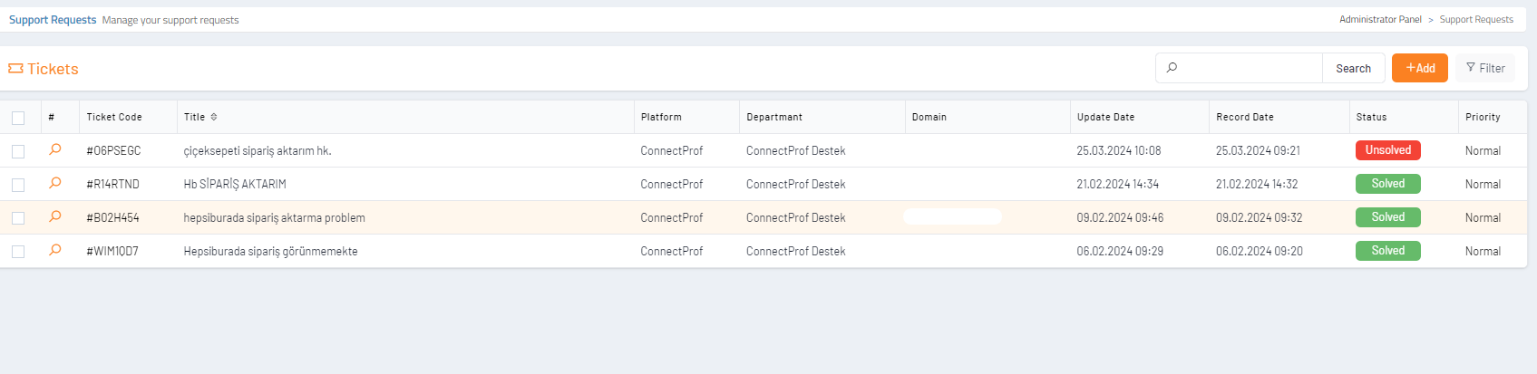Screen dimensions: 1537x374
Task: Go to Administrator Panel breadcrumb
Action: coord(1380,20)
